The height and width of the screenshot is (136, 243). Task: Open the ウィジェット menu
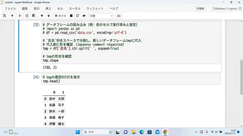pyautogui.click(x=95, y=9)
